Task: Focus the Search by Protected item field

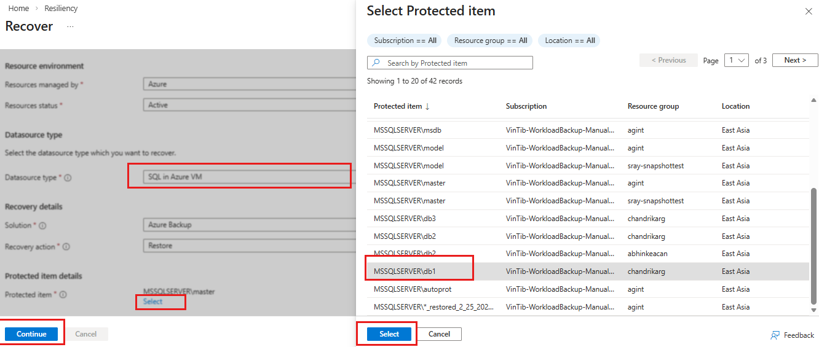Action: click(x=450, y=63)
